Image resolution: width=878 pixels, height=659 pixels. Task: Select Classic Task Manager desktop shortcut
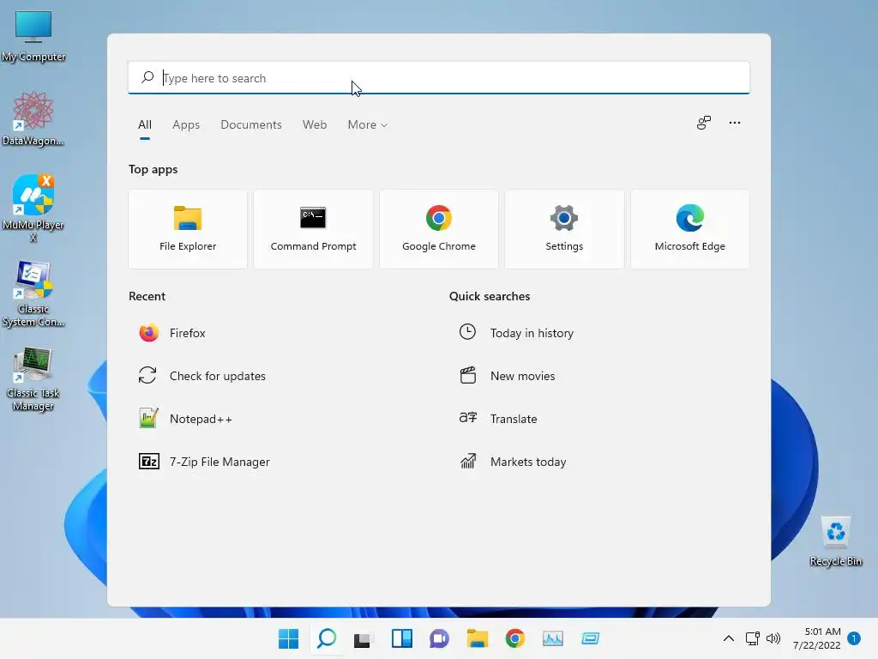(x=33, y=378)
